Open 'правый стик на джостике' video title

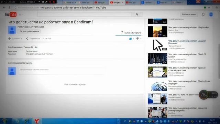click(x=187, y=69)
